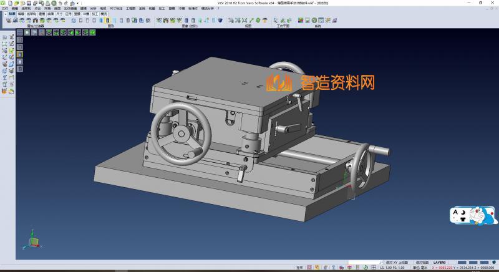The image size is (499, 272).
Task: Click the Doraemon input method widget
Action: 473,216
